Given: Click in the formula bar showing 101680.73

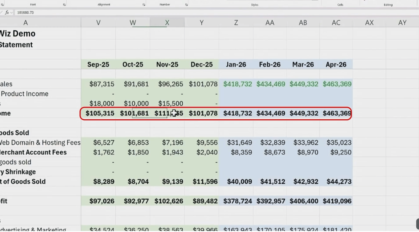Looking at the screenshot, I should pos(217,13).
